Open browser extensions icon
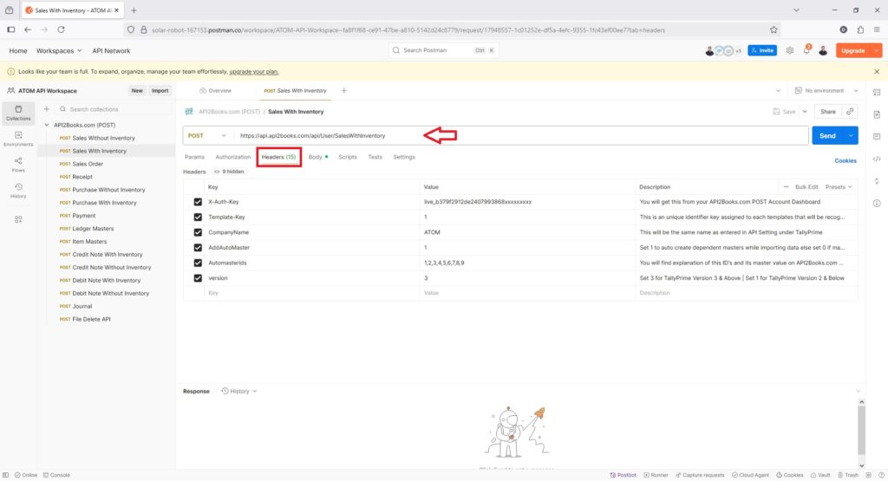Image resolution: width=888 pixels, height=481 pixels. [x=860, y=30]
